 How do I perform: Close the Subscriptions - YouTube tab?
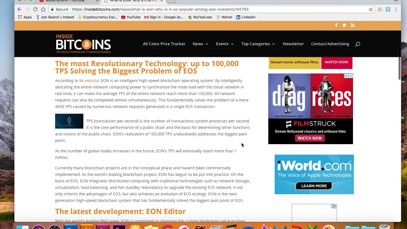97,1
